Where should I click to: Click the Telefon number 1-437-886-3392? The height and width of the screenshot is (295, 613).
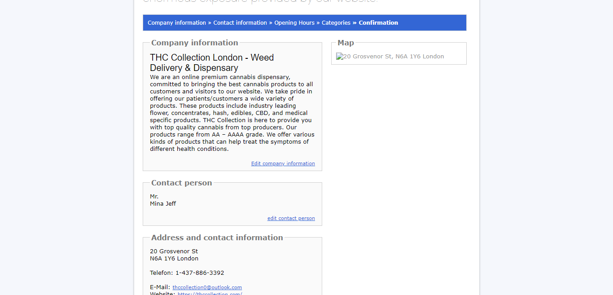coord(199,273)
